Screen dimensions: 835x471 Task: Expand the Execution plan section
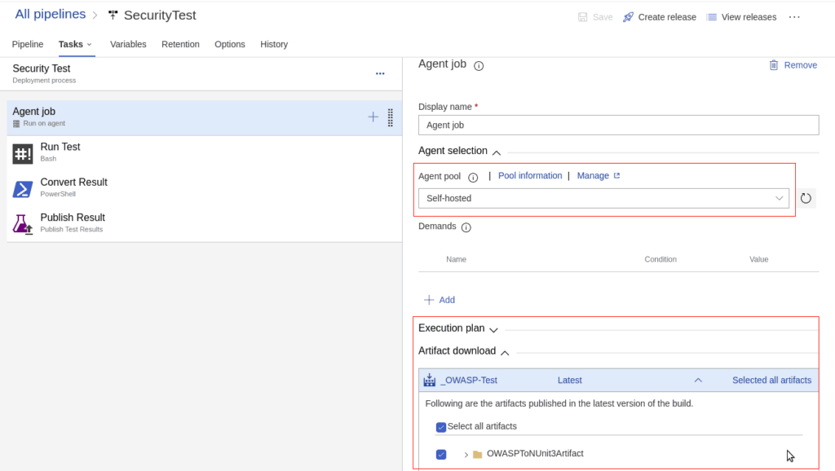tap(493, 330)
